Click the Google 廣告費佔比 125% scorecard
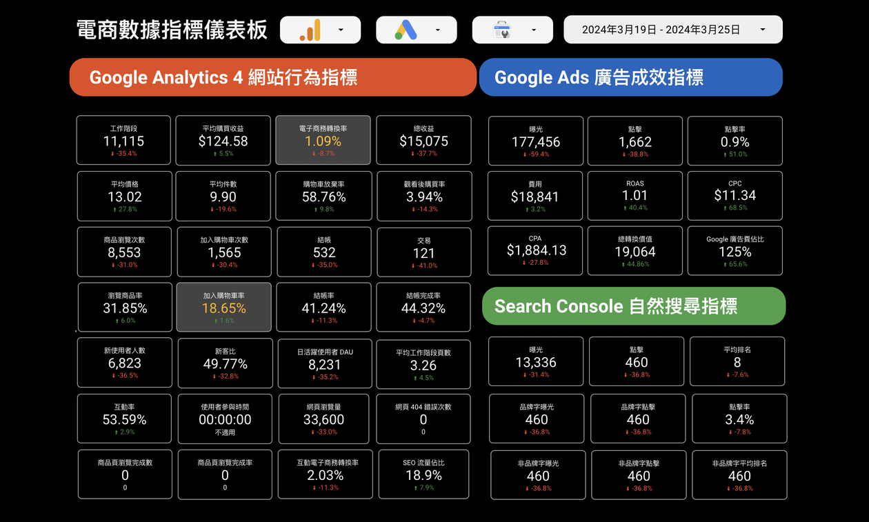This screenshot has width=869, height=522. click(x=735, y=251)
